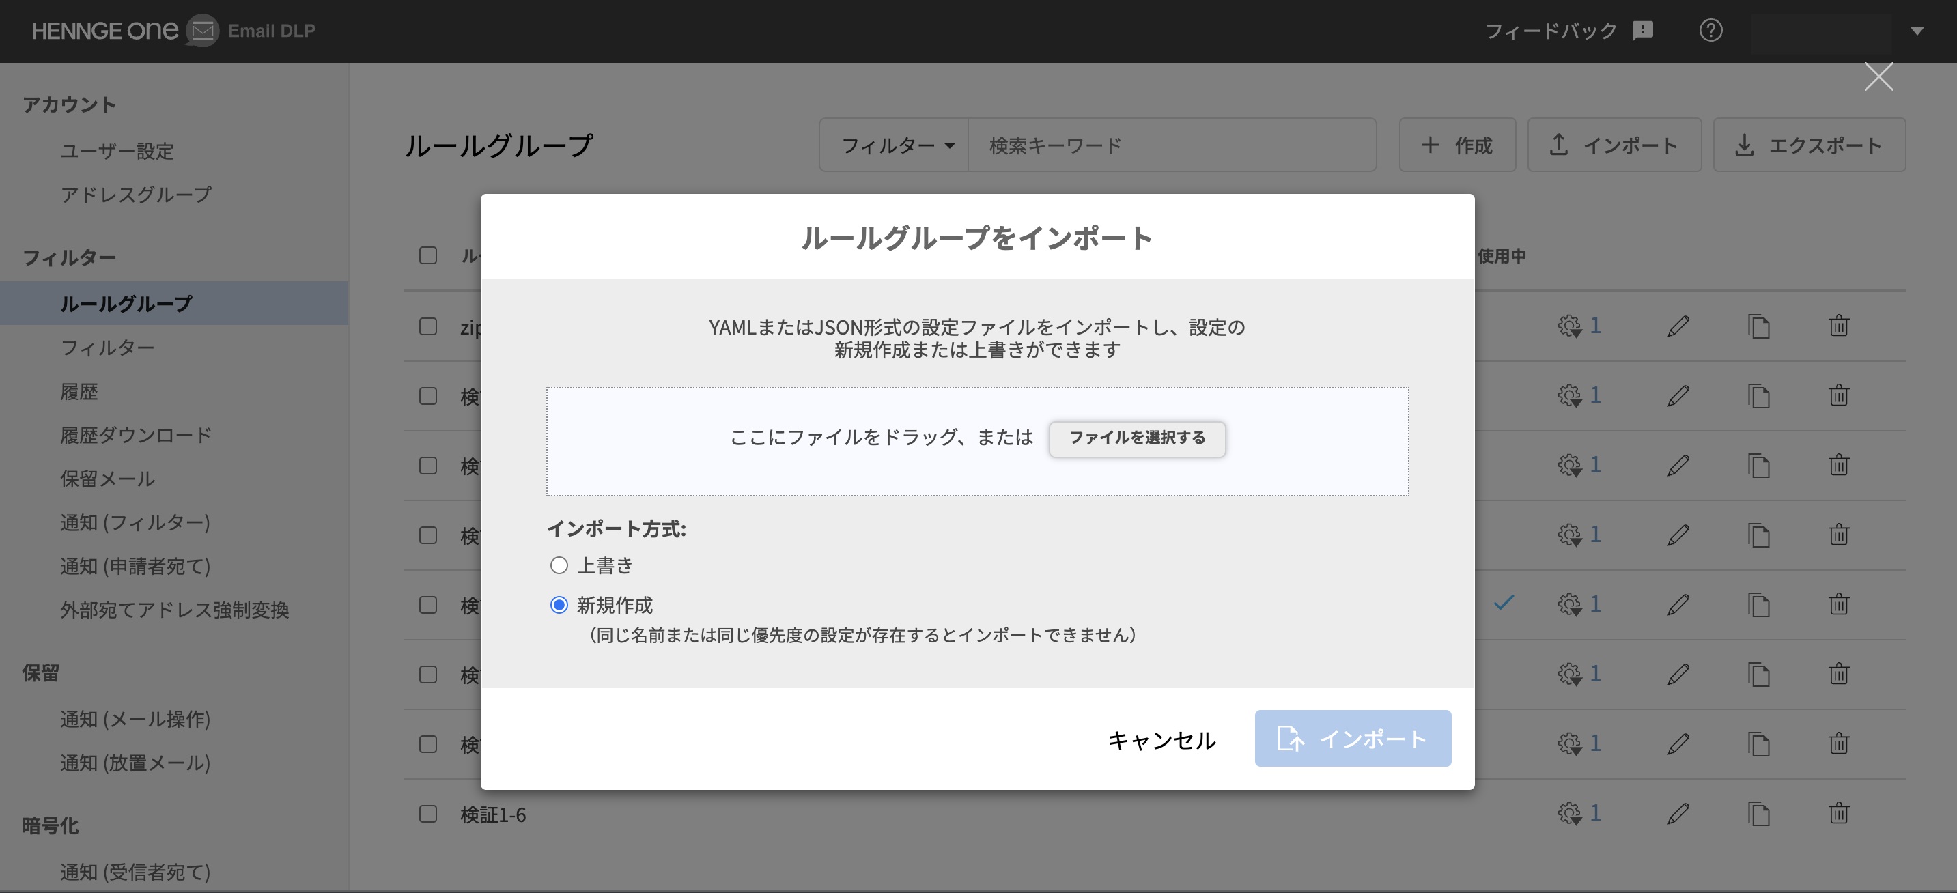This screenshot has width=1957, height=893.
Task: Click the インポート button above the table
Action: point(1614,145)
